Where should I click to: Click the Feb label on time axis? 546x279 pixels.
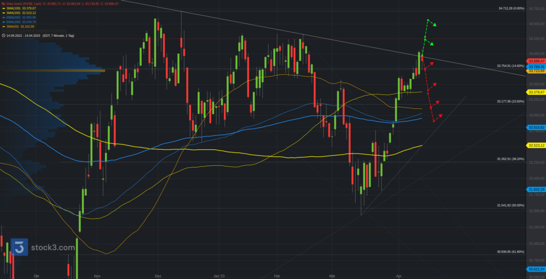pos(277,276)
